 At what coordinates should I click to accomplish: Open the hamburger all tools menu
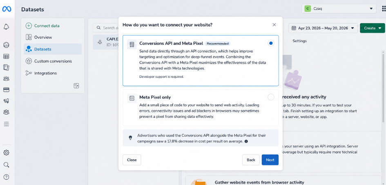tap(7, 124)
